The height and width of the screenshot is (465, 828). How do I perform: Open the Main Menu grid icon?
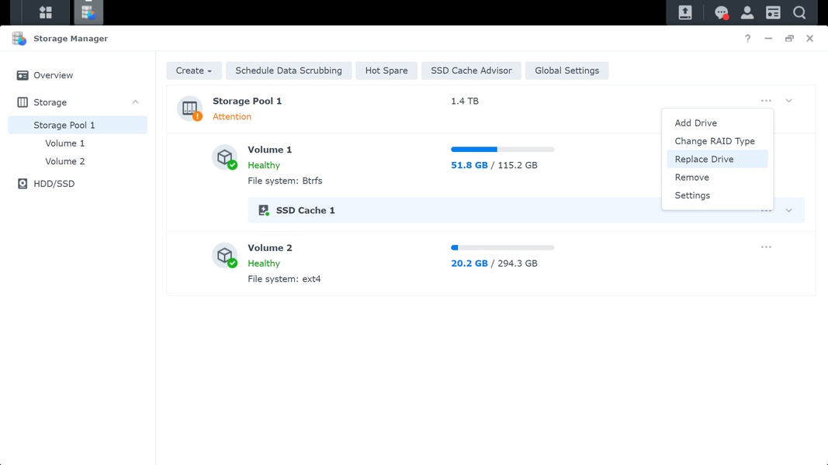[46, 12]
